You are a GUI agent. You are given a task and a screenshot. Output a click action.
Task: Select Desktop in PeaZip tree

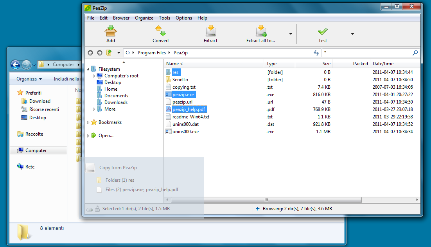[113, 82]
